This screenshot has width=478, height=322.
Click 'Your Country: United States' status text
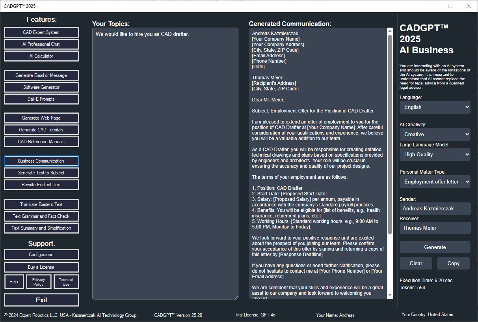pyautogui.click(x=427, y=315)
